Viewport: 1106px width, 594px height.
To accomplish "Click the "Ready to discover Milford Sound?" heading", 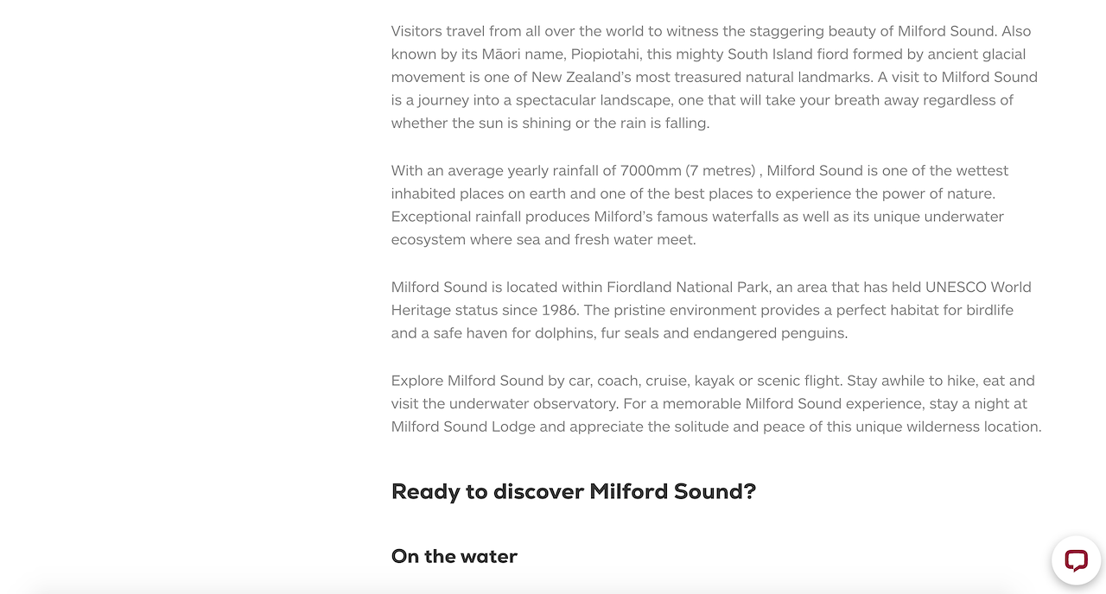I will coord(574,492).
